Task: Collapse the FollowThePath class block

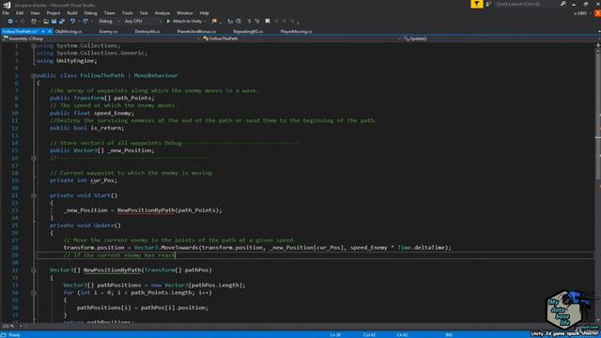Action: [34, 76]
